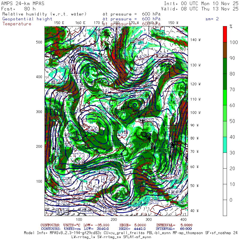240x240 pixels.
Task: Click the '4429' high center label
Action: [x=142, y=57]
